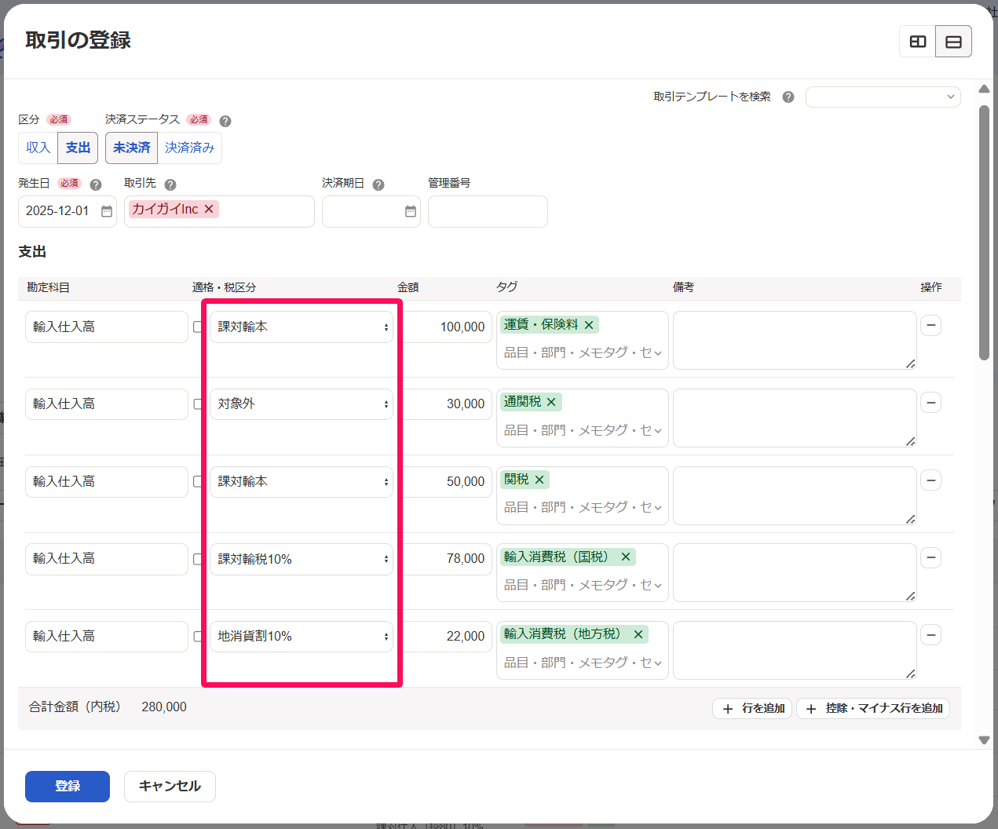Click 備考 textarea in 運賃・保険料 row

(x=795, y=340)
